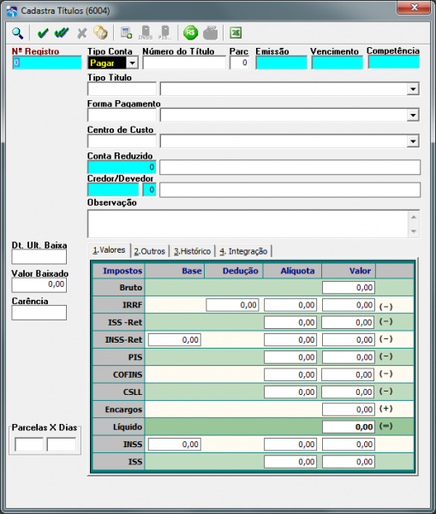Switch to the 2.Outros tab
Image resolution: width=436 pixels, height=514 pixels.
(150, 251)
